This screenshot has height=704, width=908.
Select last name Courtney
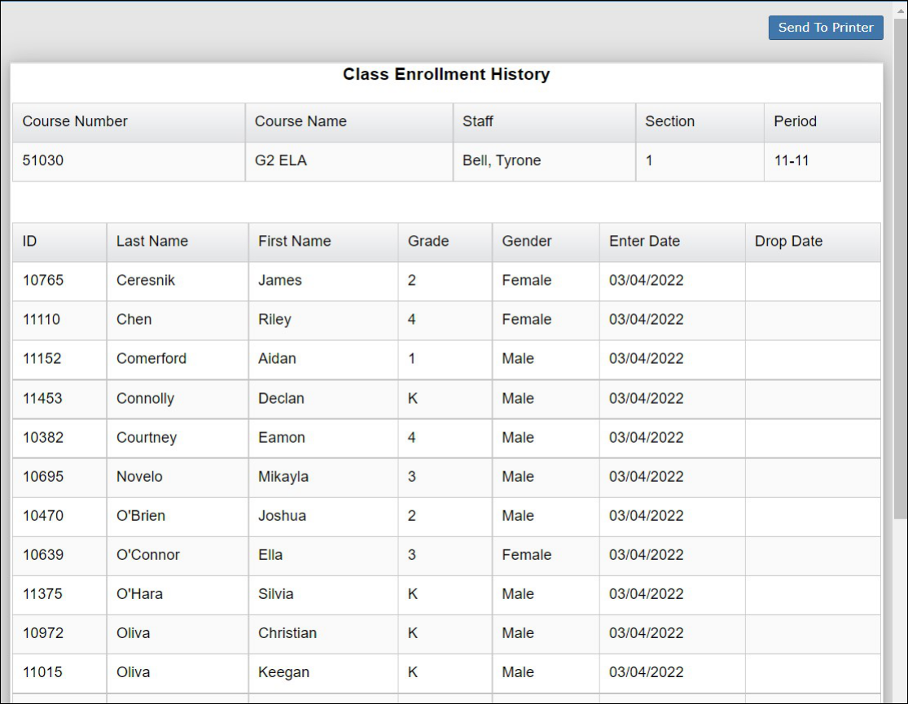point(147,438)
